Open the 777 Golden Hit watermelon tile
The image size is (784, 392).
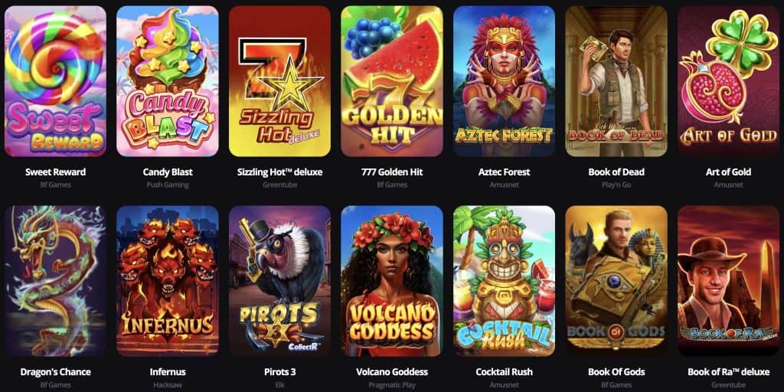392,81
